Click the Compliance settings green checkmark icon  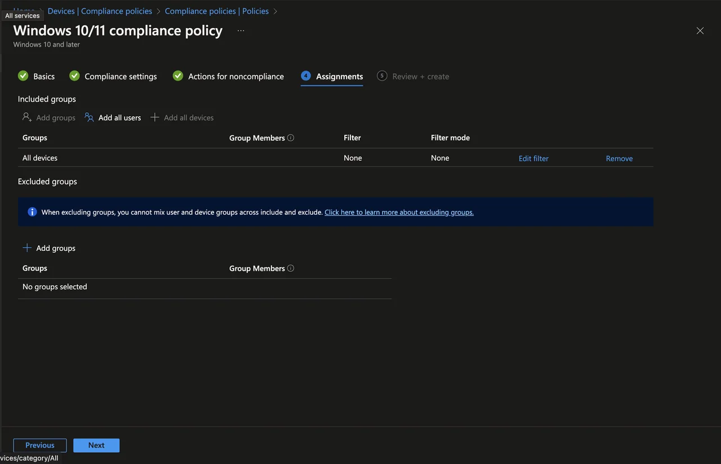tap(74, 76)
